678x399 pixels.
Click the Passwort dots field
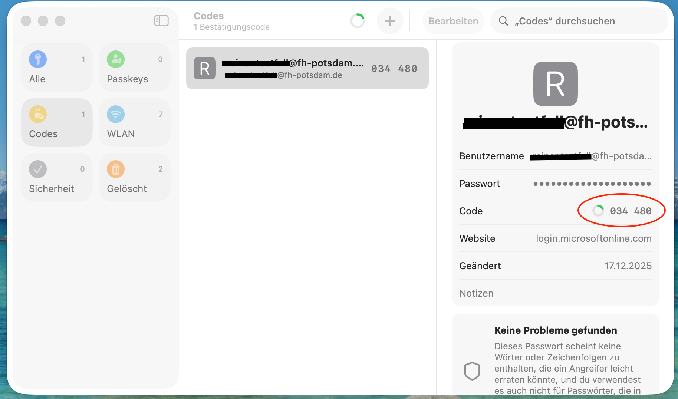[592, 184]
